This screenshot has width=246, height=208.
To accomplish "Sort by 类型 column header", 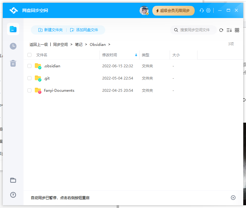I will click(x=146, y=55).
